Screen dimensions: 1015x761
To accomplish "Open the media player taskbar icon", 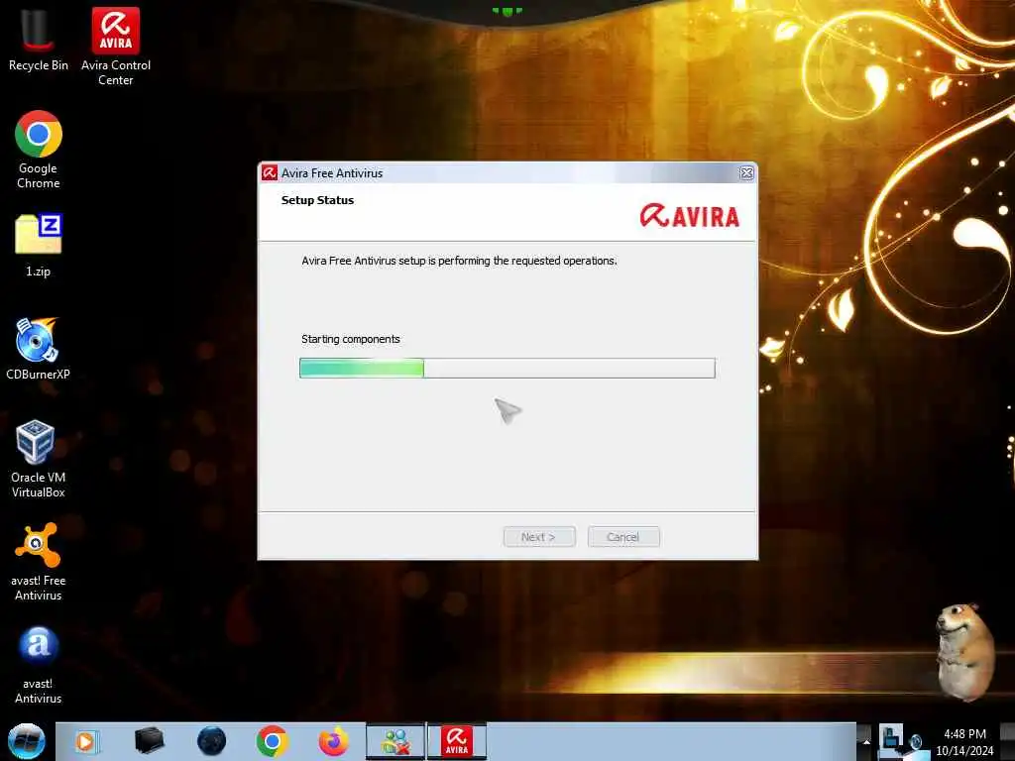I will click(86, 741).
